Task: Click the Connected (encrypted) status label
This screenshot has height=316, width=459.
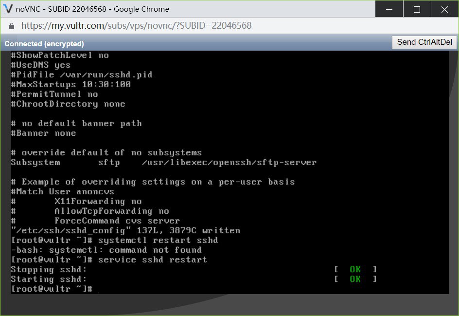Action: [x=44, y=44]
